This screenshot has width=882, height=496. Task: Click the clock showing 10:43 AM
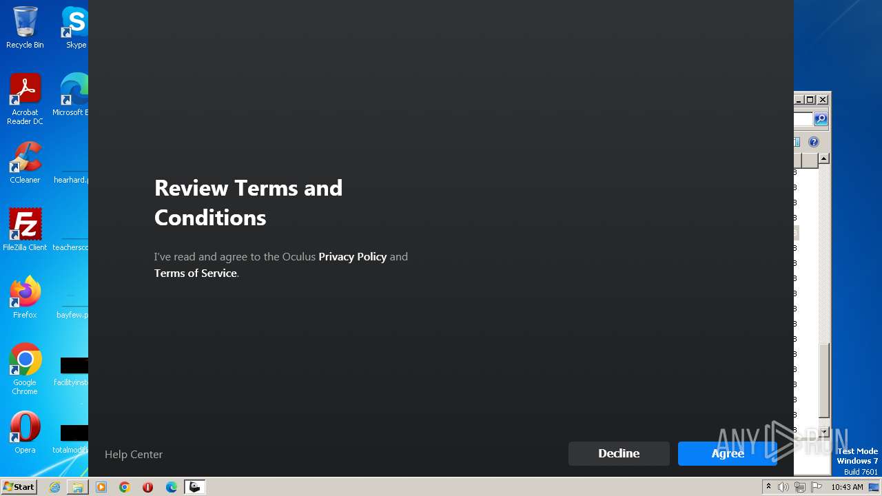847,487
